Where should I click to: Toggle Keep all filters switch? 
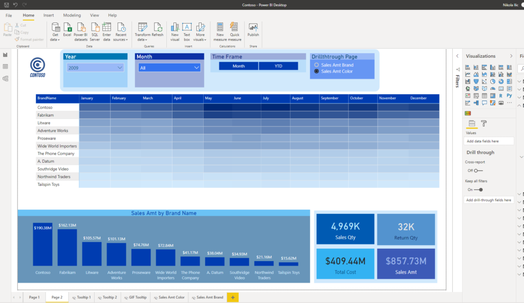coord(478,189)
